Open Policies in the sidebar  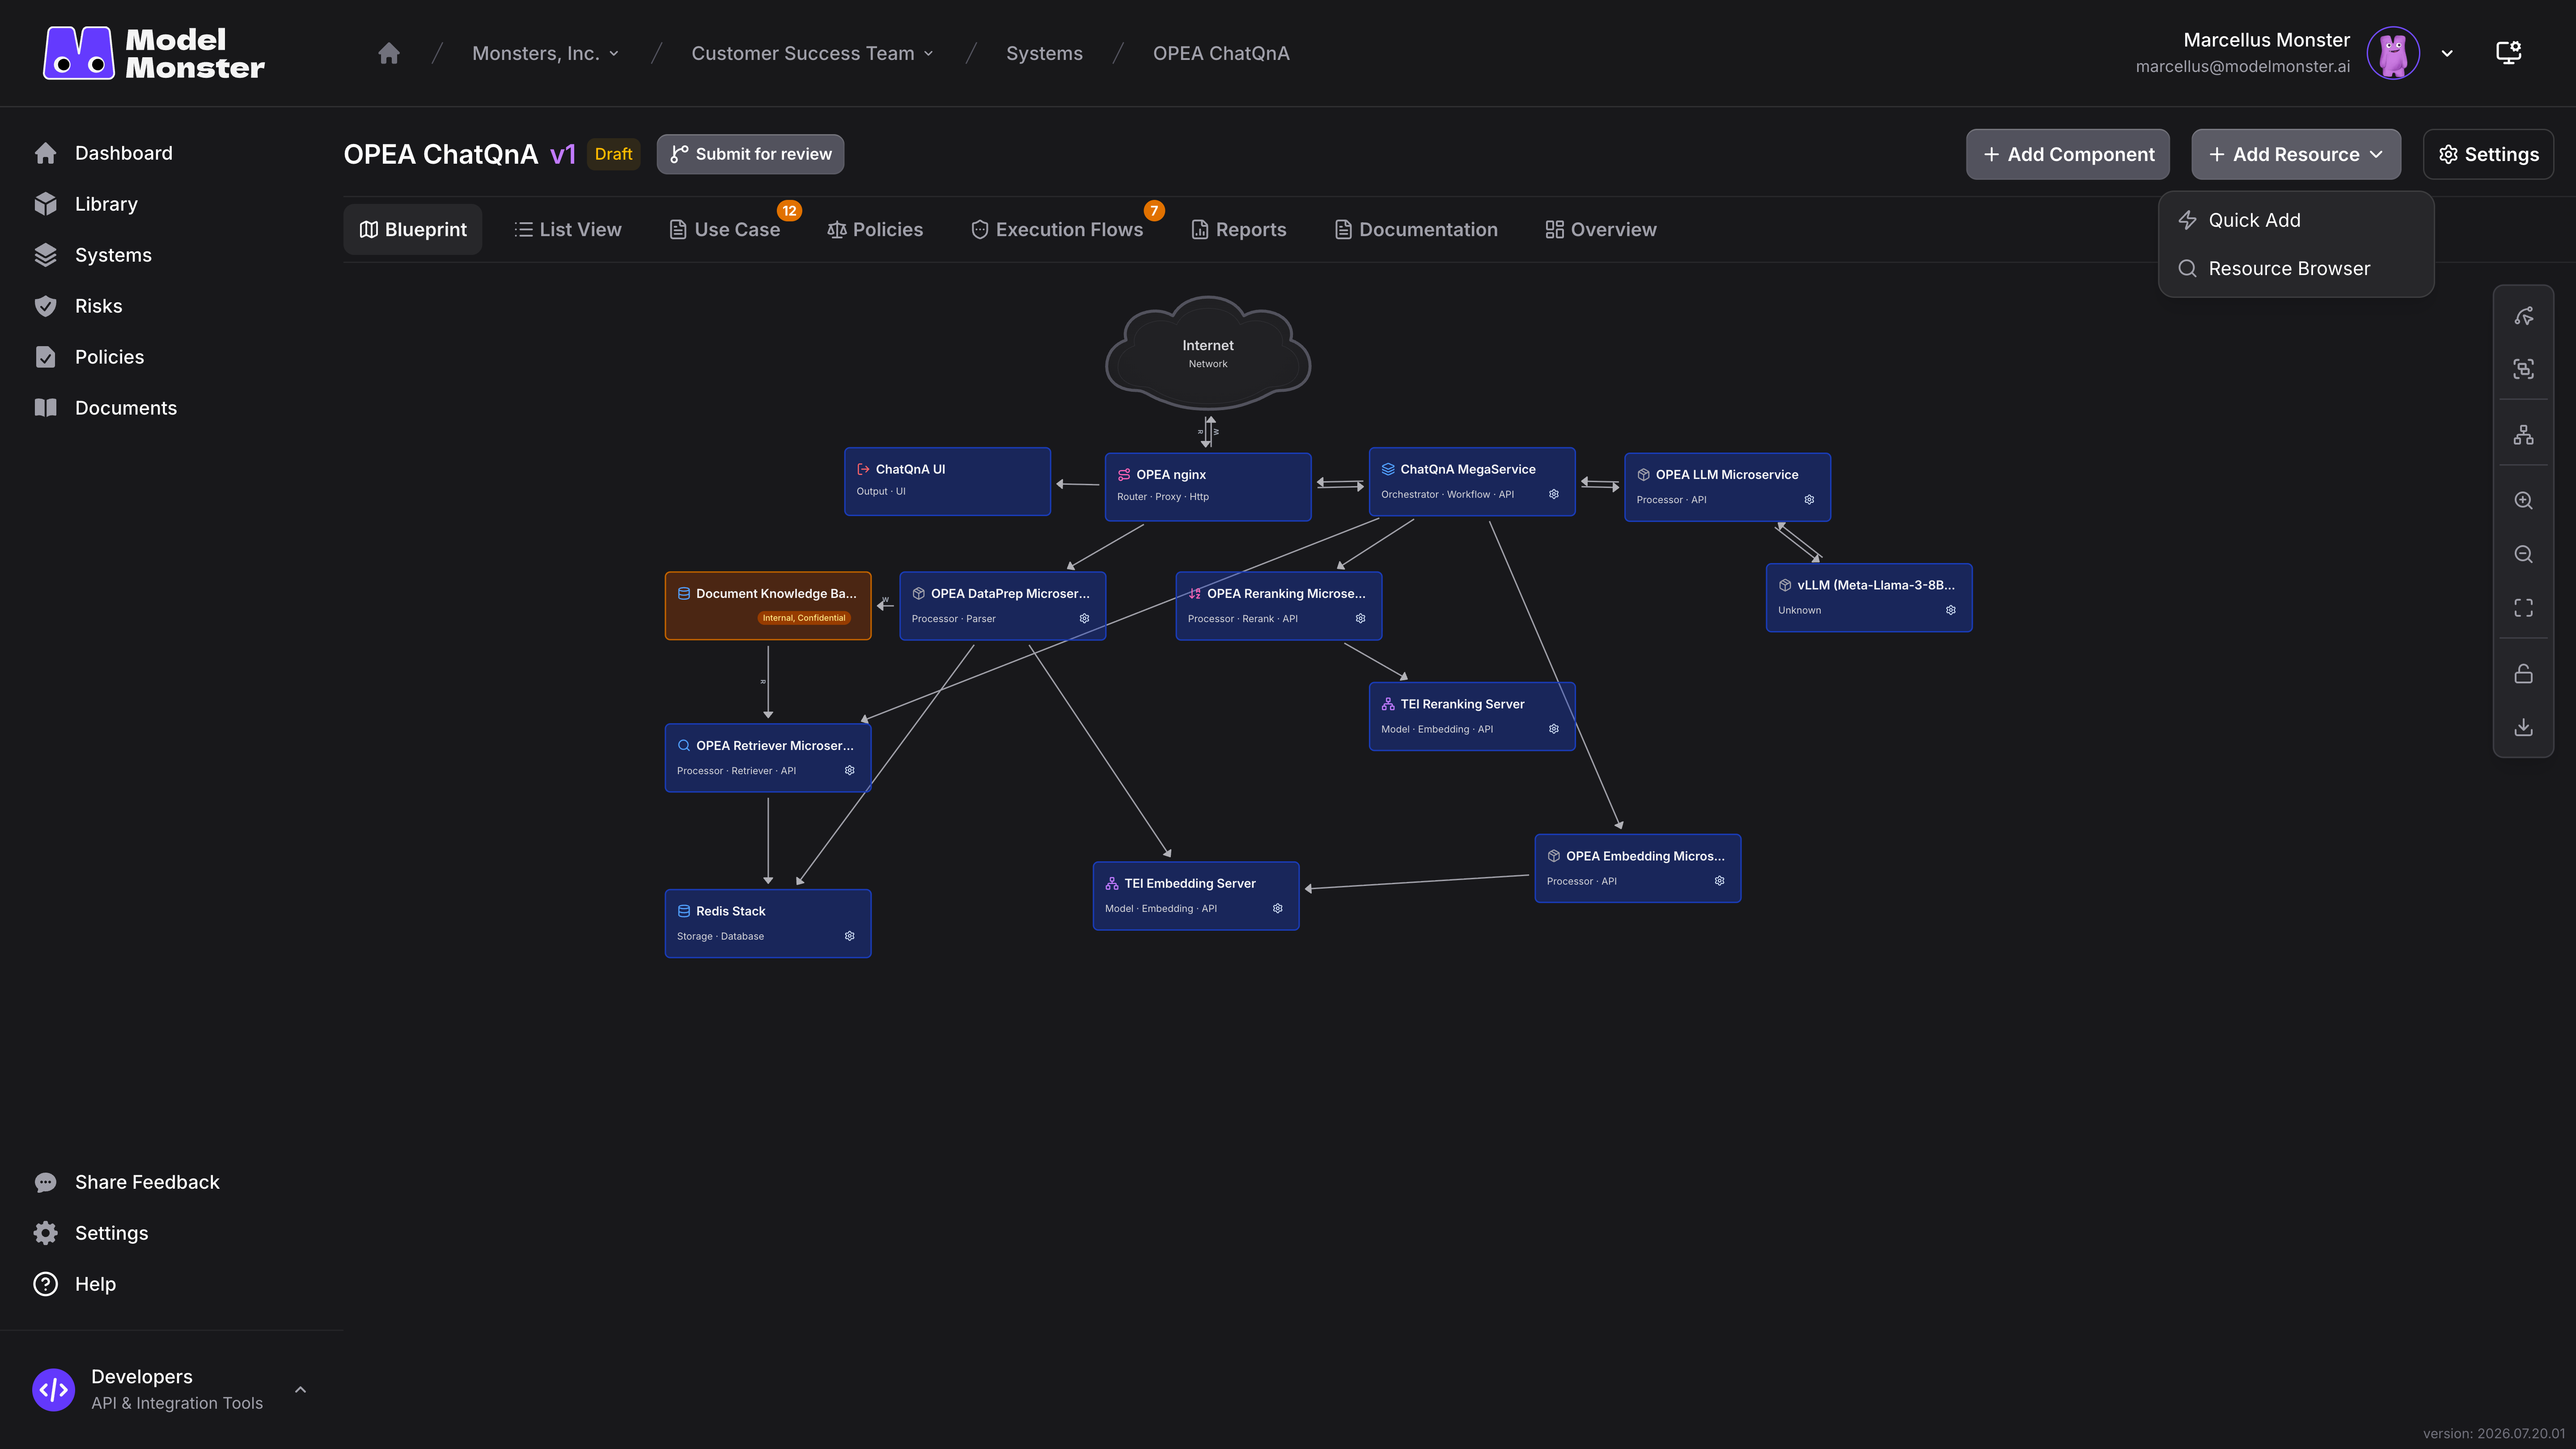coord(109,357)
